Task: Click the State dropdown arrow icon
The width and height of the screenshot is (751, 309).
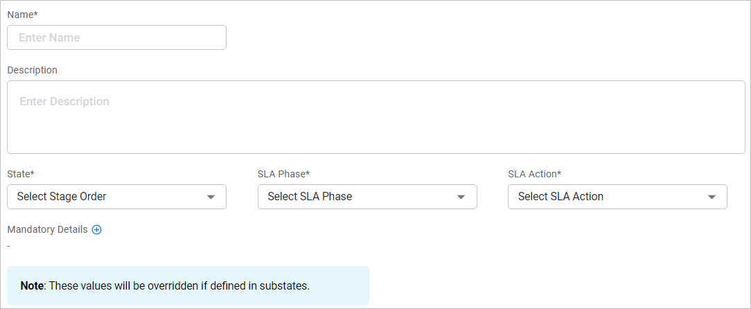Action: coord(211,197)
